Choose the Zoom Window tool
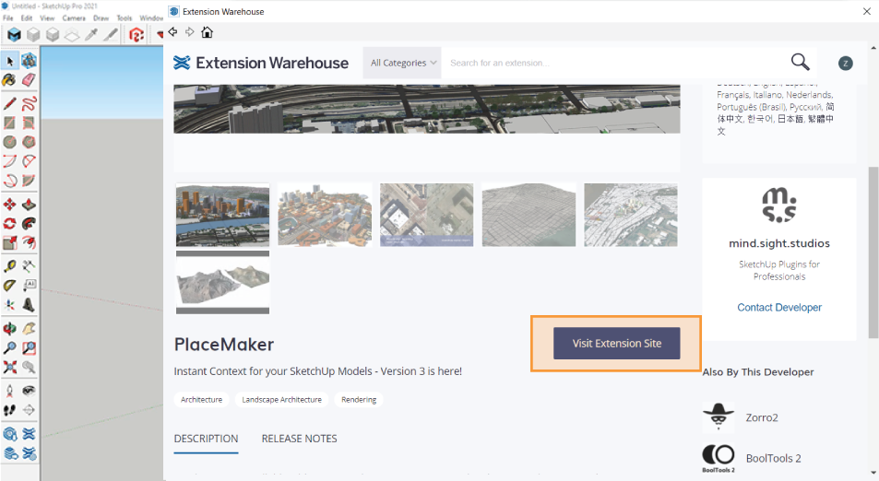 point(30,347)
